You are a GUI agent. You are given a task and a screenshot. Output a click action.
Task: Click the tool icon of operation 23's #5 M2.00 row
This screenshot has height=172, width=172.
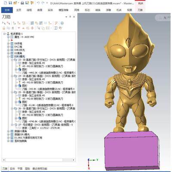[x=20, y=66]
